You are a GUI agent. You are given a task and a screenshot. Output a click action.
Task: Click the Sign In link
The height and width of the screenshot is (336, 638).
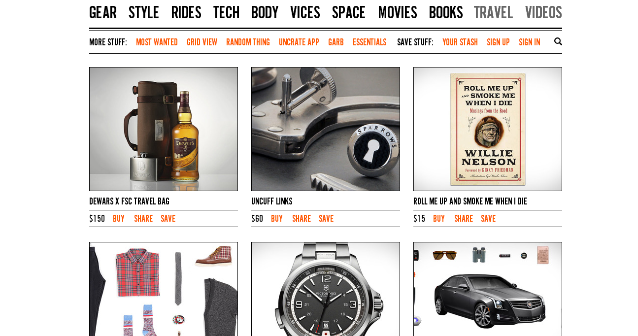[x=530, y=42]
